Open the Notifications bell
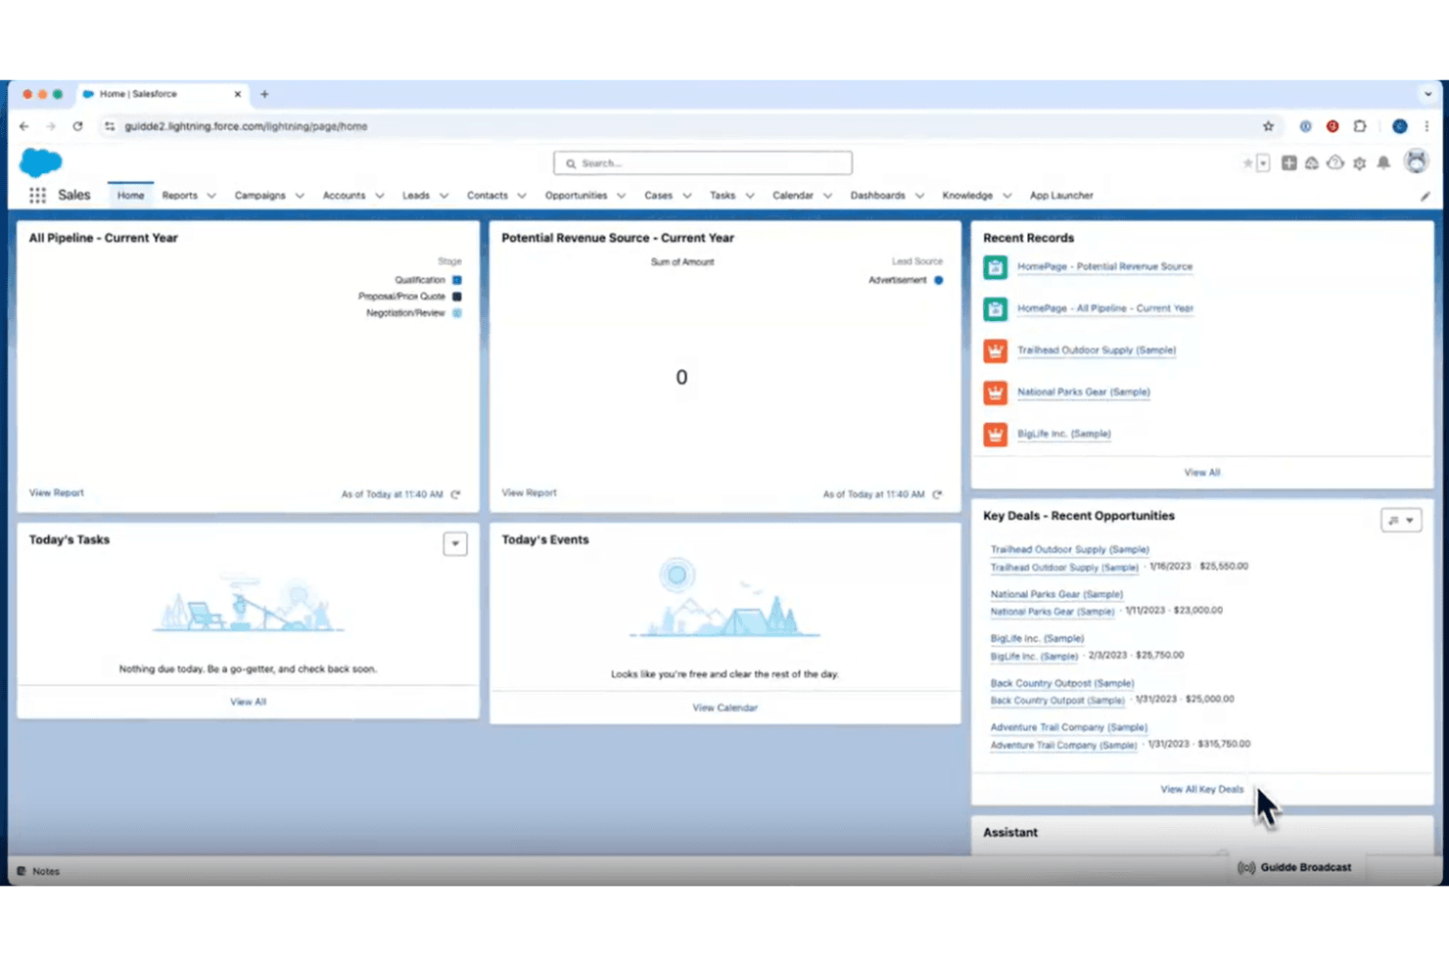 (x=1383, y=163)
